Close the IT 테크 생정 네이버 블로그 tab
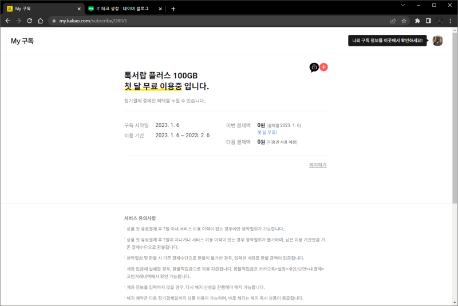The width and height of the screenshot is (458, 306). [x=160, y=9]
